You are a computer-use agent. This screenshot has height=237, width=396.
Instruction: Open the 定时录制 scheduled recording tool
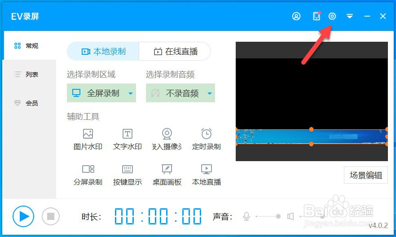[207, 139]
